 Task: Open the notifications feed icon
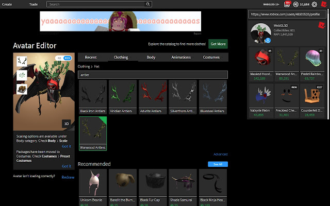click(287, 4)
